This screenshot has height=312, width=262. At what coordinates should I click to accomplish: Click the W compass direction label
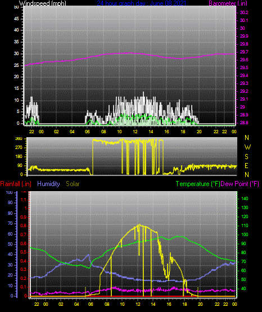point(247,147)
